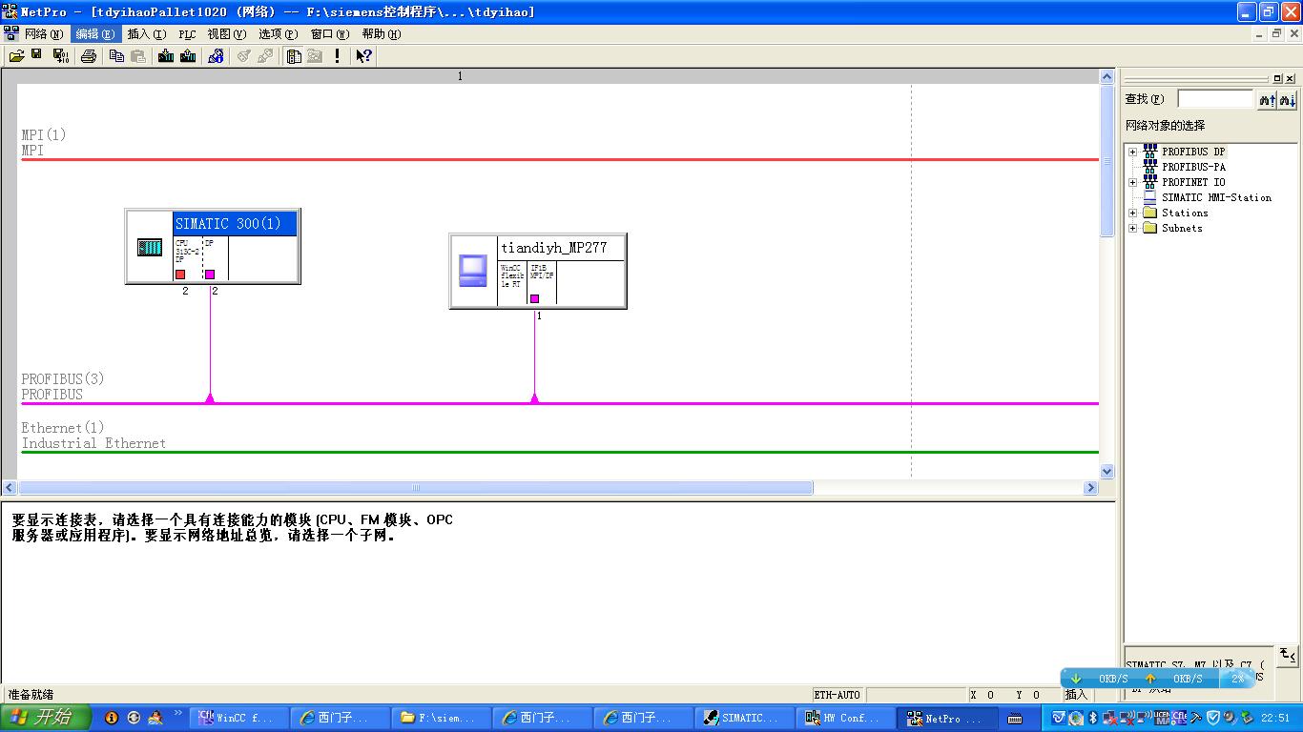The image size is (1303, 732).
Task: Click the vertical scrollbar up arrow in network view
Action: coord(1107,76)
